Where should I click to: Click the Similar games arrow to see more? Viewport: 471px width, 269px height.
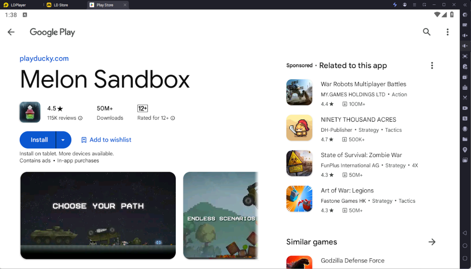(x=432, y=242)
